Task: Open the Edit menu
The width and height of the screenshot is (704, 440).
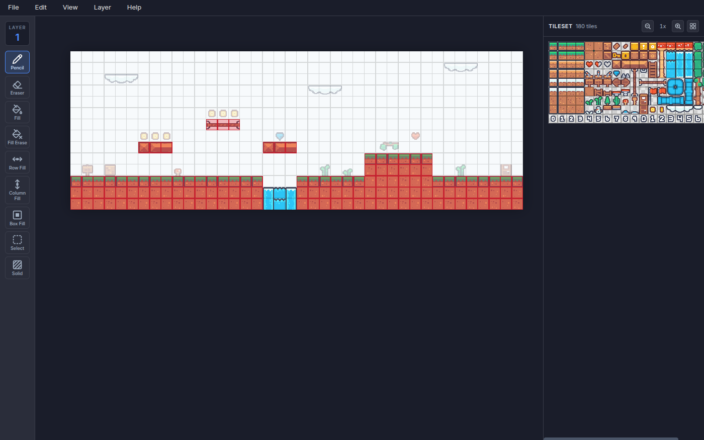Action: point(41,8)
